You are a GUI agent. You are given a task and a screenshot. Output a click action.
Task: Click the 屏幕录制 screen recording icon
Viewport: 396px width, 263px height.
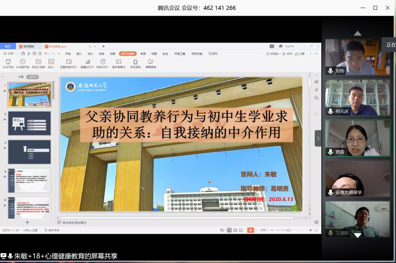tap(150, 62)
